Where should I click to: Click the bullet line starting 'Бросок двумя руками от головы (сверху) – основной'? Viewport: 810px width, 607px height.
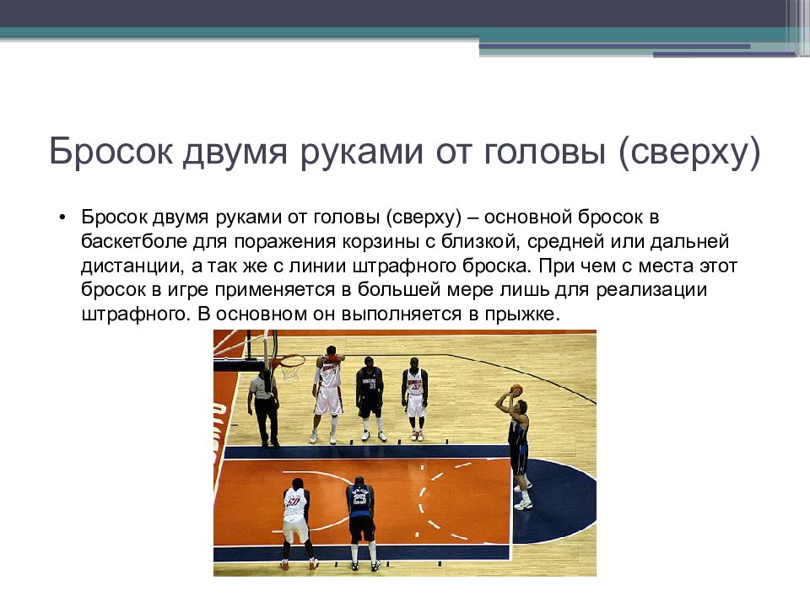pyautogui.click(x=370, y=218)
